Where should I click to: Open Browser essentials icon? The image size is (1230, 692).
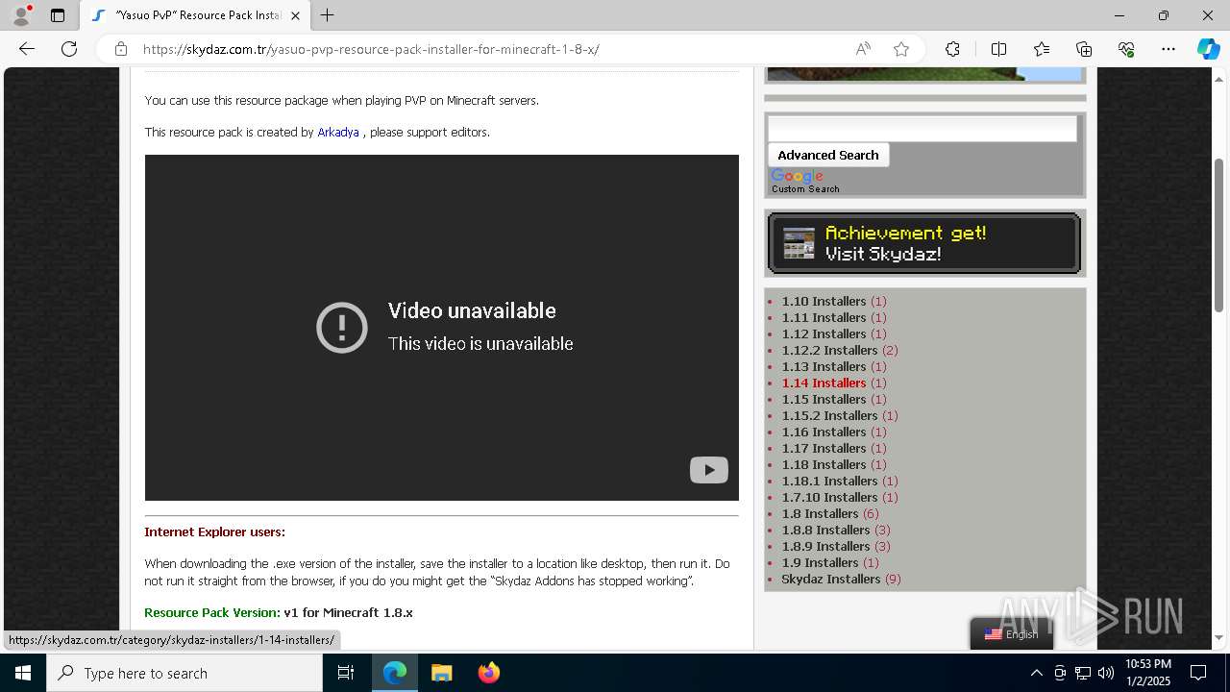(x=1126, y=49)
